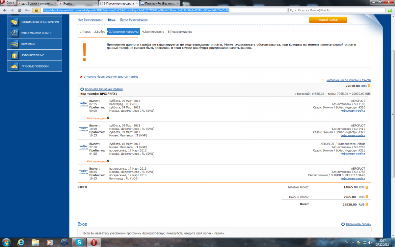Select step '5.Подтверждение'

pos(180,32)
